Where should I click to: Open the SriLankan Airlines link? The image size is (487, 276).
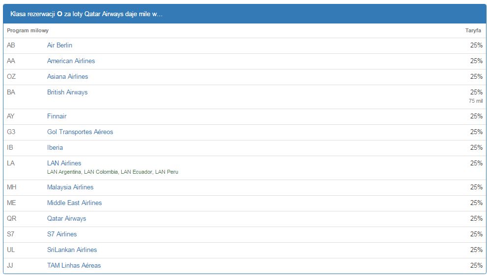72,250
